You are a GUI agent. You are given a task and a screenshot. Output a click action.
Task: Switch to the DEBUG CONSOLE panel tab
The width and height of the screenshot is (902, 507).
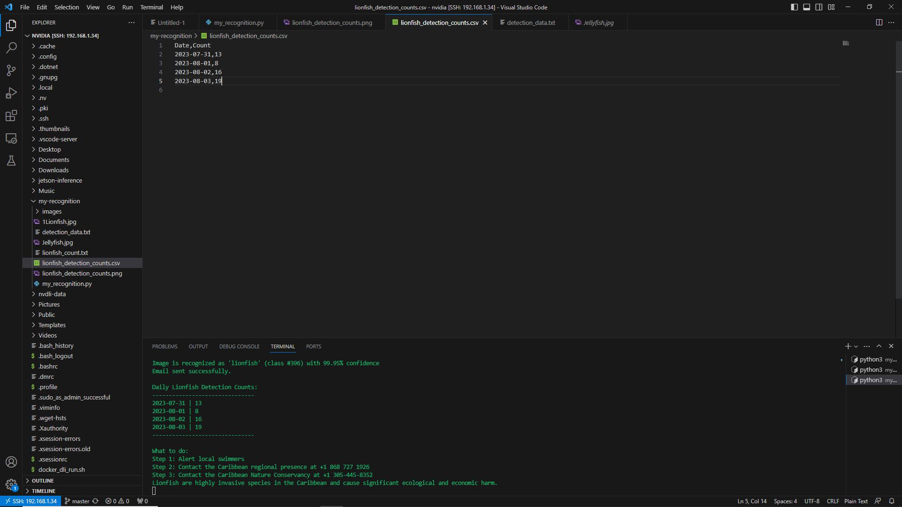[x=239, y=346]
